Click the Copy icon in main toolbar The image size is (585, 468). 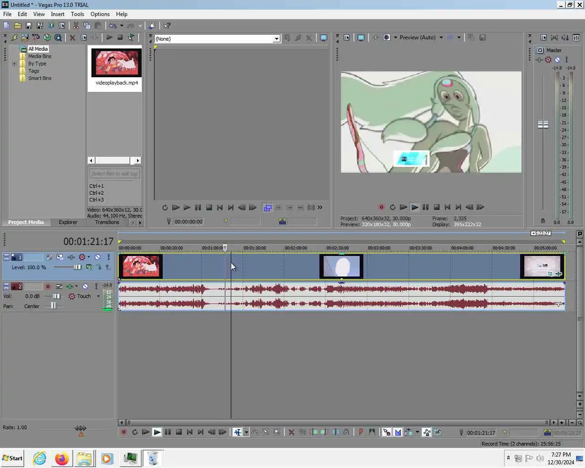click(x=87, y=26)
